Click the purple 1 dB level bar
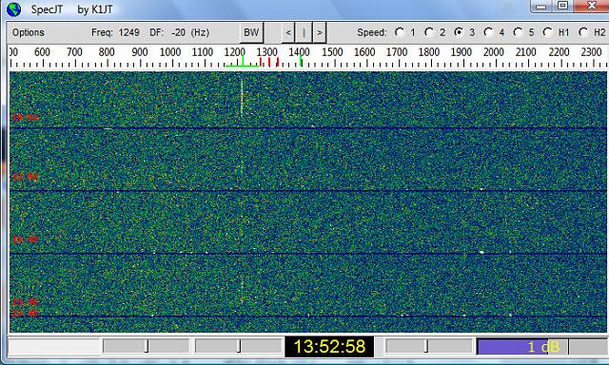This screenshot has height=365, width=609. coord(522,346)
